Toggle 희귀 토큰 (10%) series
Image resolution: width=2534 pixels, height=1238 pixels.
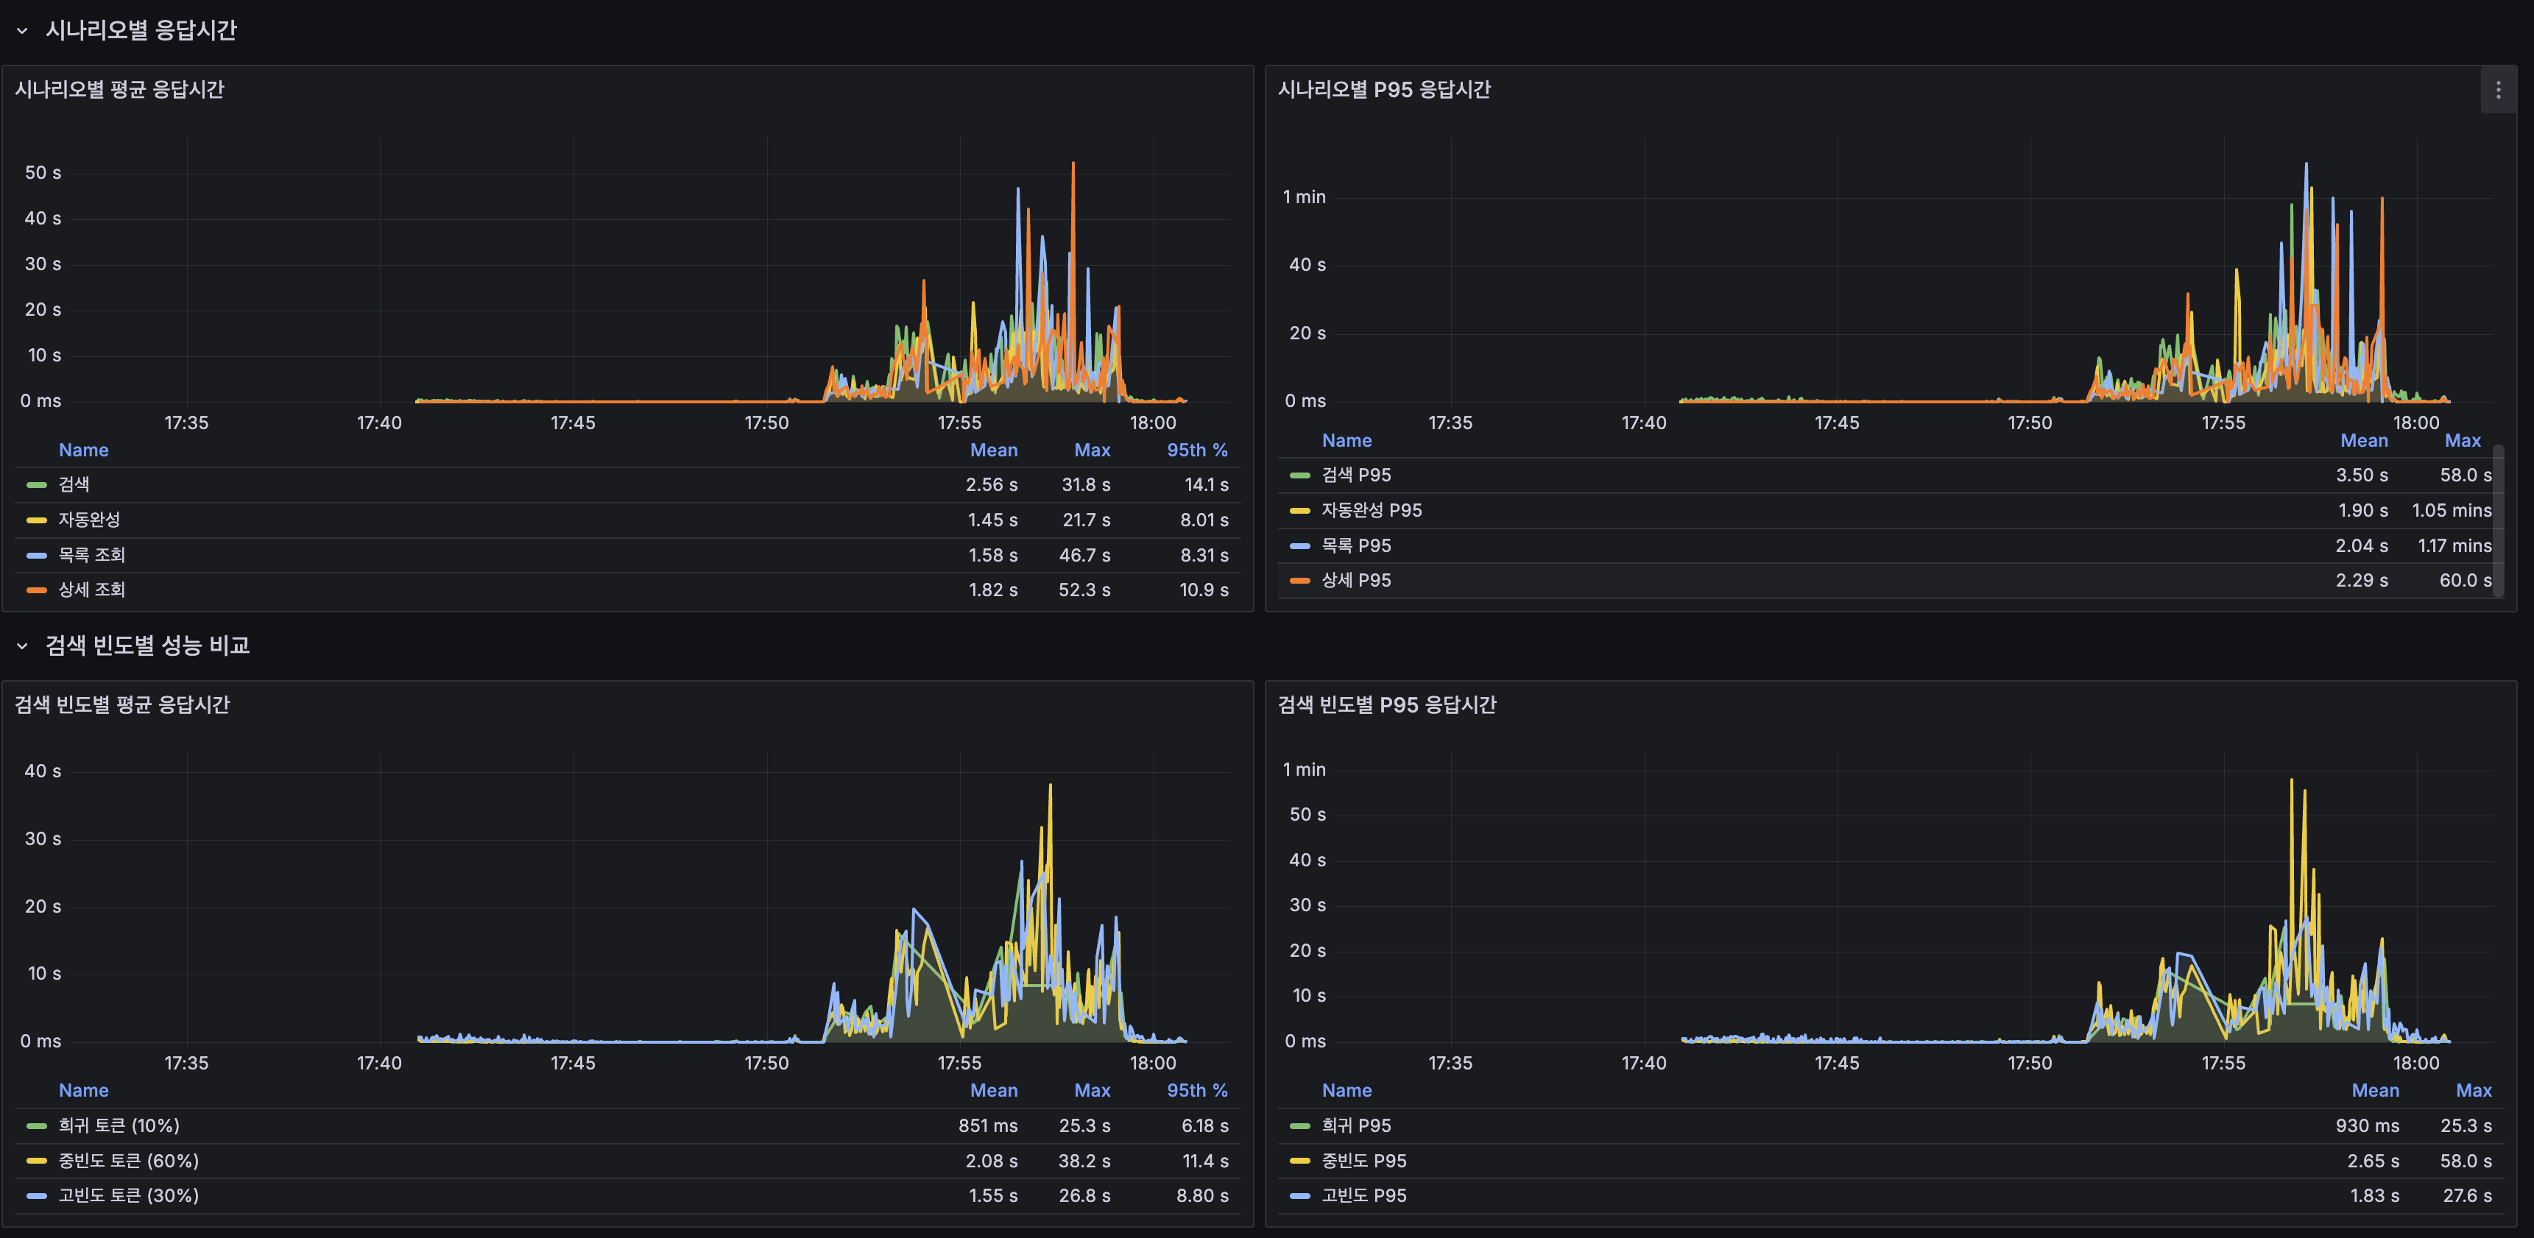(118, 1125)
